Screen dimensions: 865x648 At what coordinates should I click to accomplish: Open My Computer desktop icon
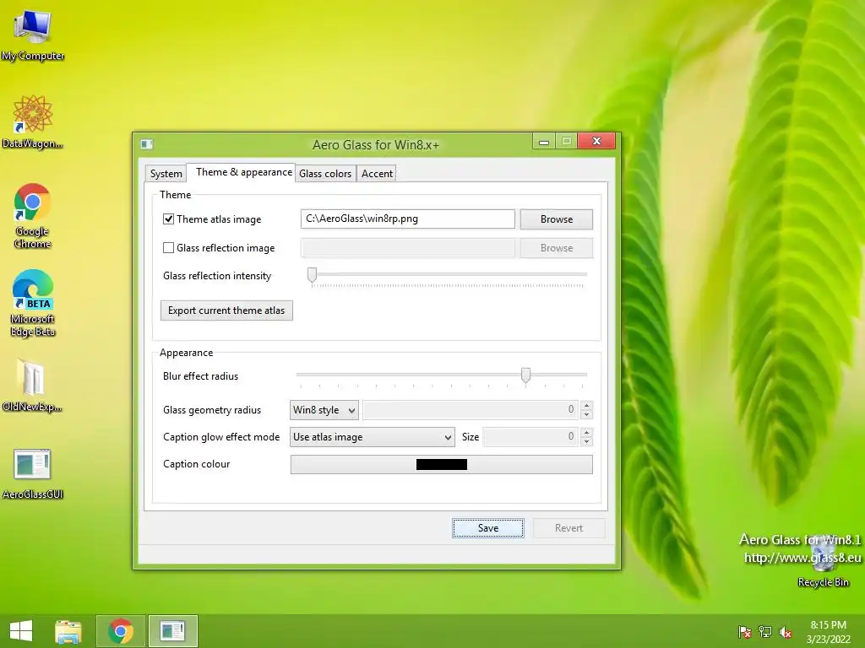coord(33,35)
